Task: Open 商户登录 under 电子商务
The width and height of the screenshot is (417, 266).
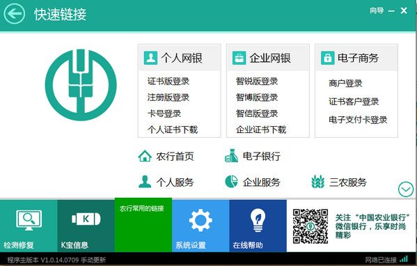Action: click(x=345, y=84)
